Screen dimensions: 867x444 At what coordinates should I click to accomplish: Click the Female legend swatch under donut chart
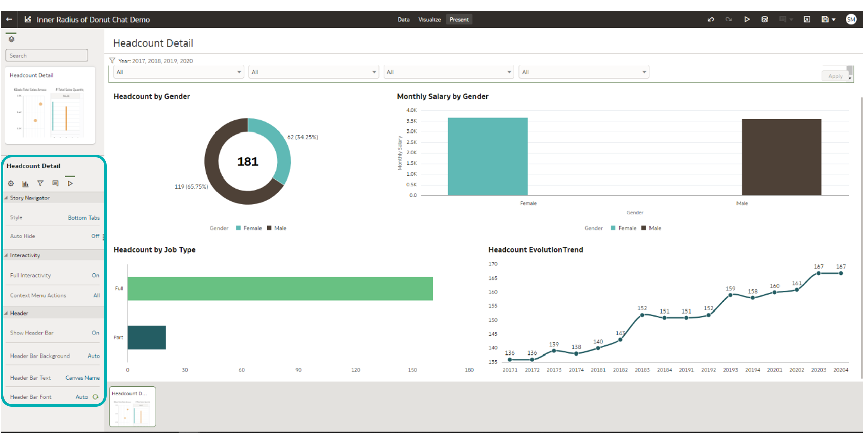point(238,228)
